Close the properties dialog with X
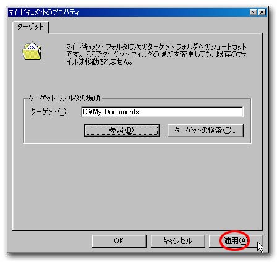The height and width of the screenshot is (262, 277). coord(262,12)
